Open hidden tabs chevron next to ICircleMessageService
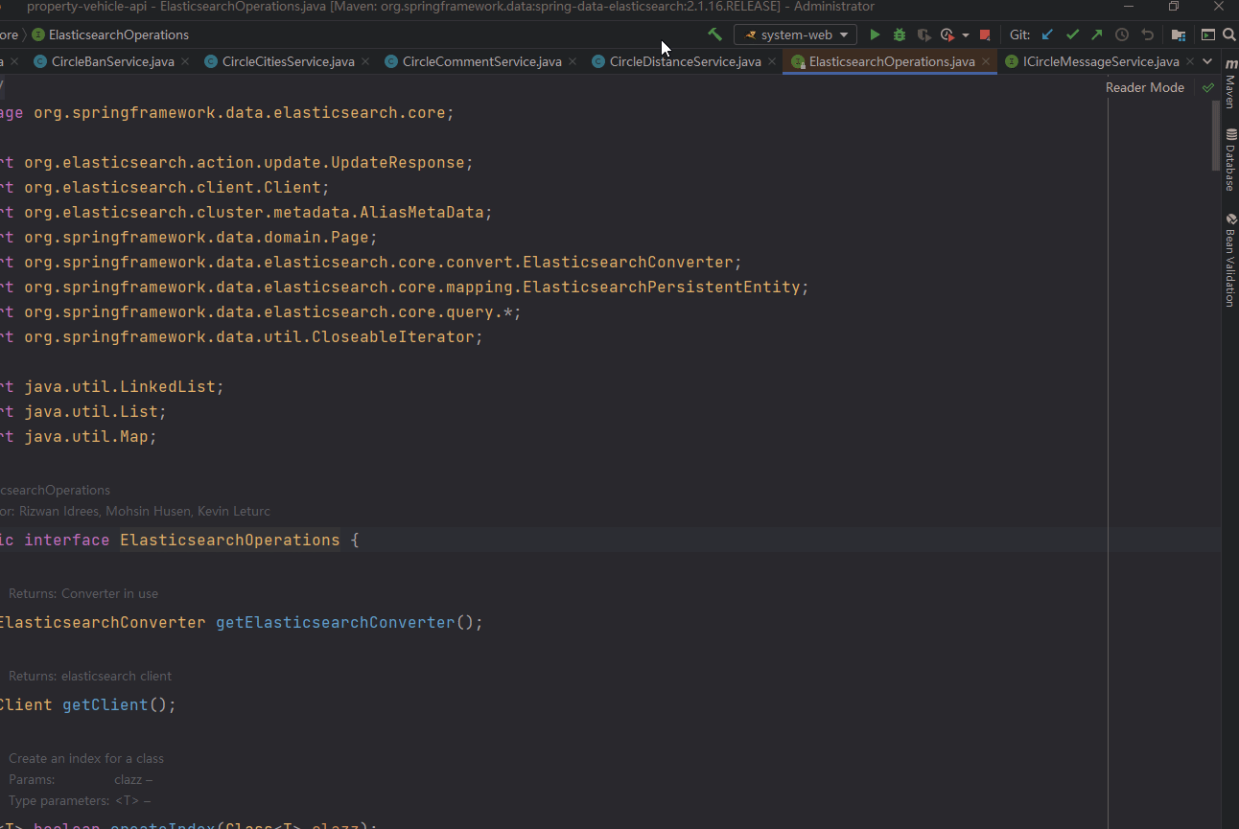Image resolution: width=1239 pixels, height=829 pixels. [1206, 60]
